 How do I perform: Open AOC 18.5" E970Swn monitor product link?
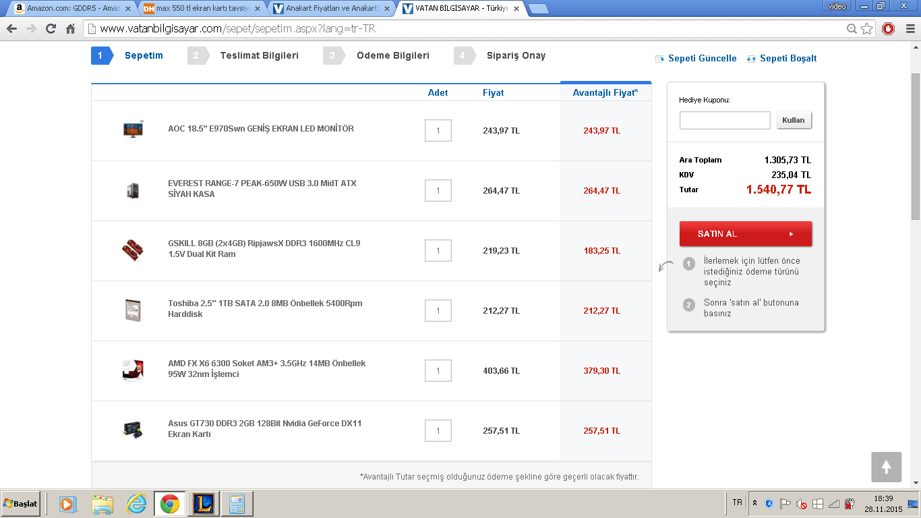[261, 129]
